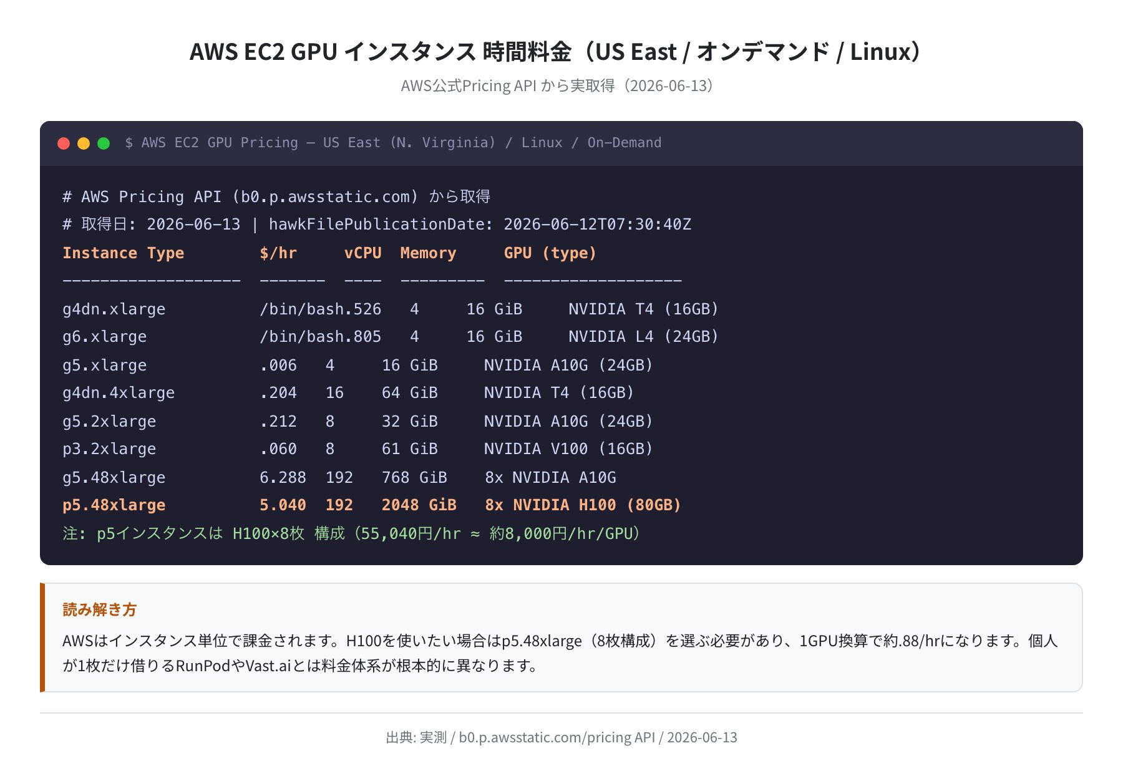Viewport: 1123px width, 771px height.
Task: Click the 'g5.xlarge' instance name
Action: point(105,365)
